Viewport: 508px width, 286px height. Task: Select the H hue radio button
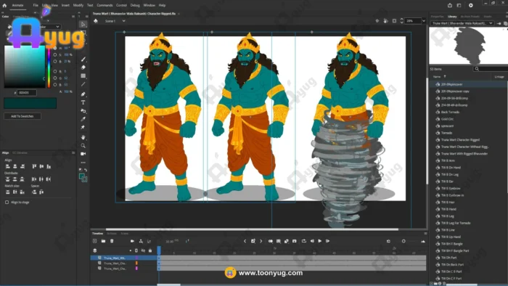pos(54,48)
